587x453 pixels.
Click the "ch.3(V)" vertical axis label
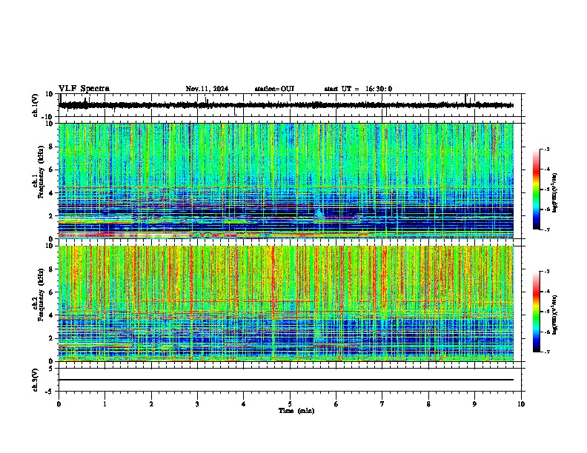coord(36,380)
